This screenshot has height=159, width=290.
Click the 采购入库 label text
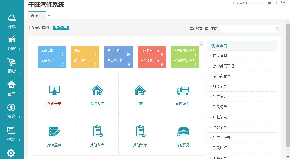97,104
